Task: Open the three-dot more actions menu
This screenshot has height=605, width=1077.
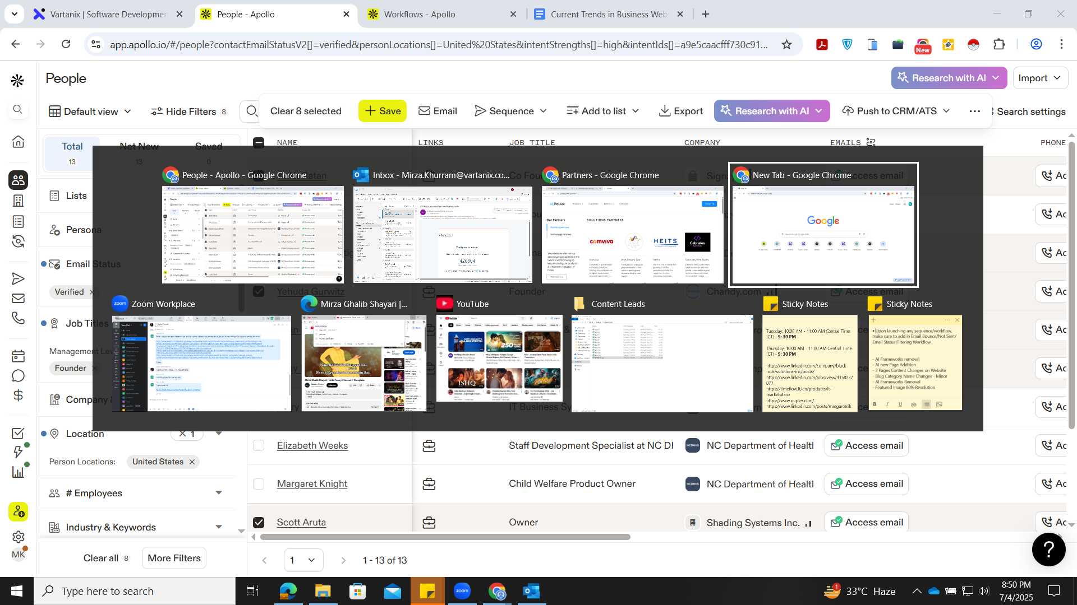Action: click(x=975, y=111)
